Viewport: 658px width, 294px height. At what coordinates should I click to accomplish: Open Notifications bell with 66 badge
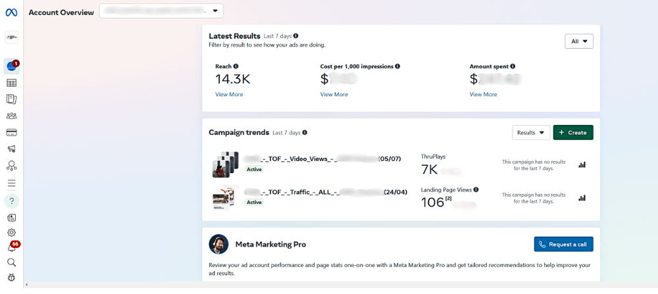pos(12,248)
